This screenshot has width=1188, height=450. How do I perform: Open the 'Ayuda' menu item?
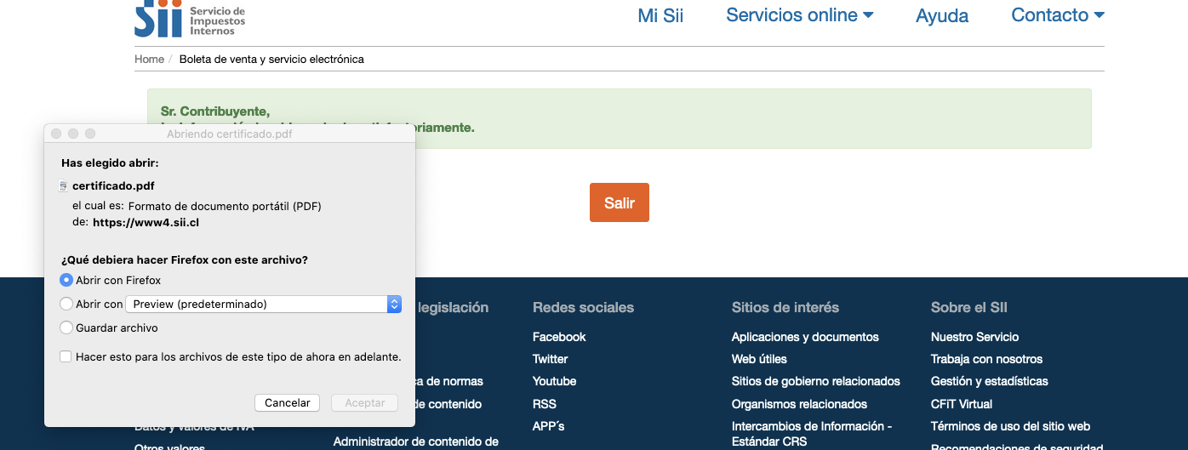(x=942, y=15)
